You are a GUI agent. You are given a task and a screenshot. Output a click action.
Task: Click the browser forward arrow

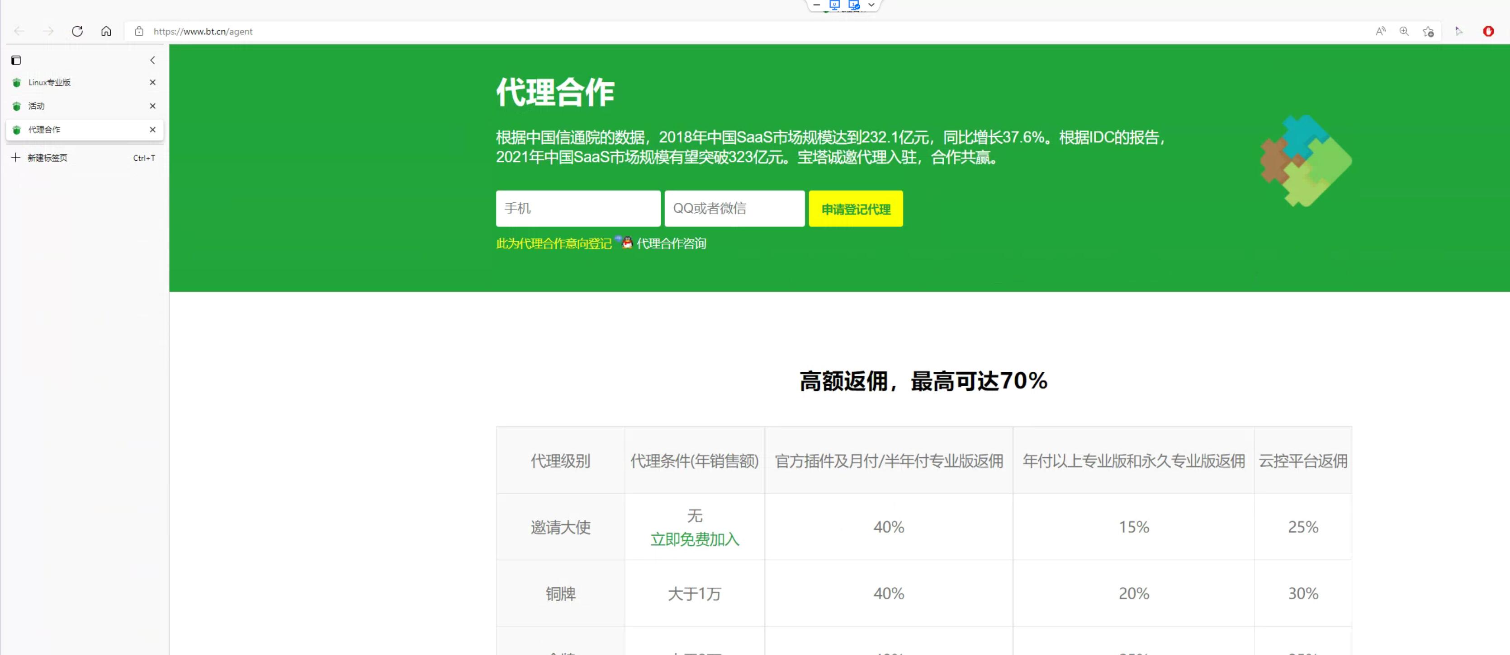pyautogui.click(x=48, y=31)
